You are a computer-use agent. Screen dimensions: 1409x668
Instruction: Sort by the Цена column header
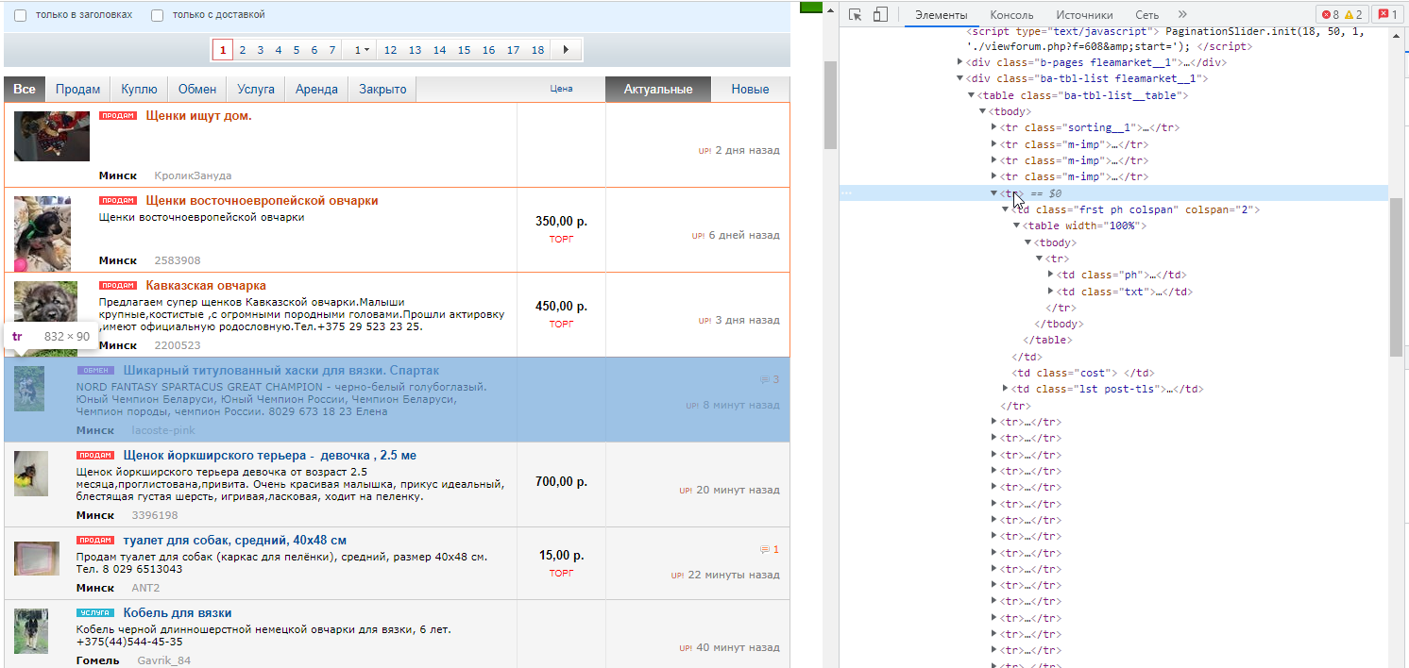(x=561, y=89)
